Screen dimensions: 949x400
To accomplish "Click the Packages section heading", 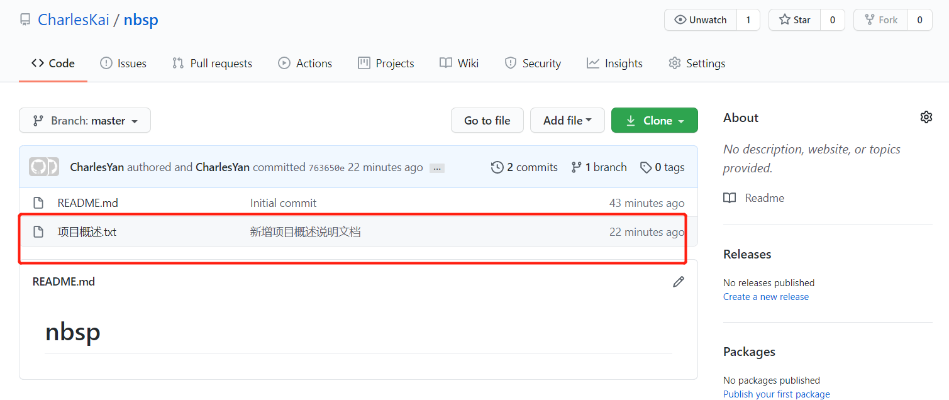I will click(750, 352).
